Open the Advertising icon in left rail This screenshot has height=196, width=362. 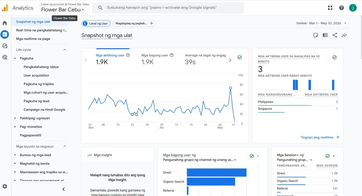5,57
